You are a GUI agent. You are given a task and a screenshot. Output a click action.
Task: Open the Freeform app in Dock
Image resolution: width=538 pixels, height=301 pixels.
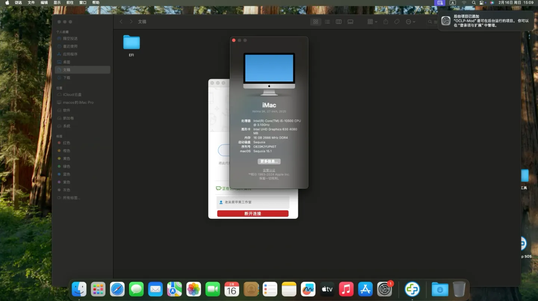[x=308, y=289]
